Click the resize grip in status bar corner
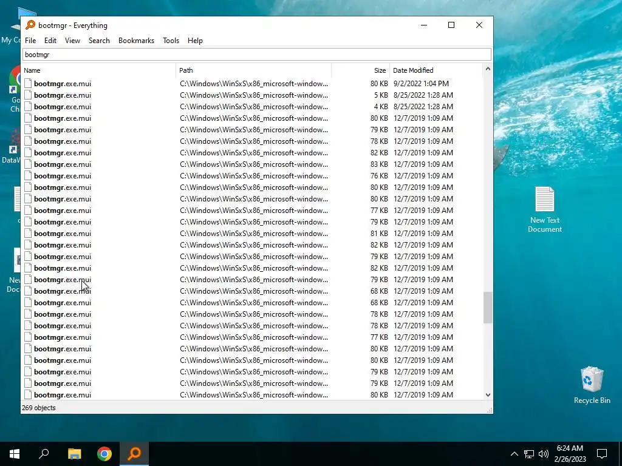622x466 pixels. [x=490, y=410]
